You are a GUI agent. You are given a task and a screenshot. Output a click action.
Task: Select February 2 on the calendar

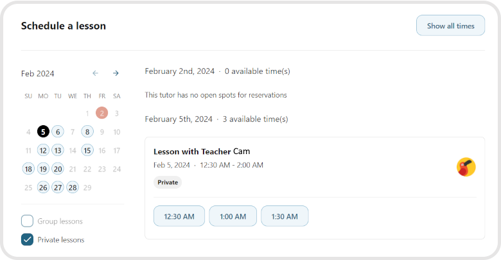[x=101, y=113]
